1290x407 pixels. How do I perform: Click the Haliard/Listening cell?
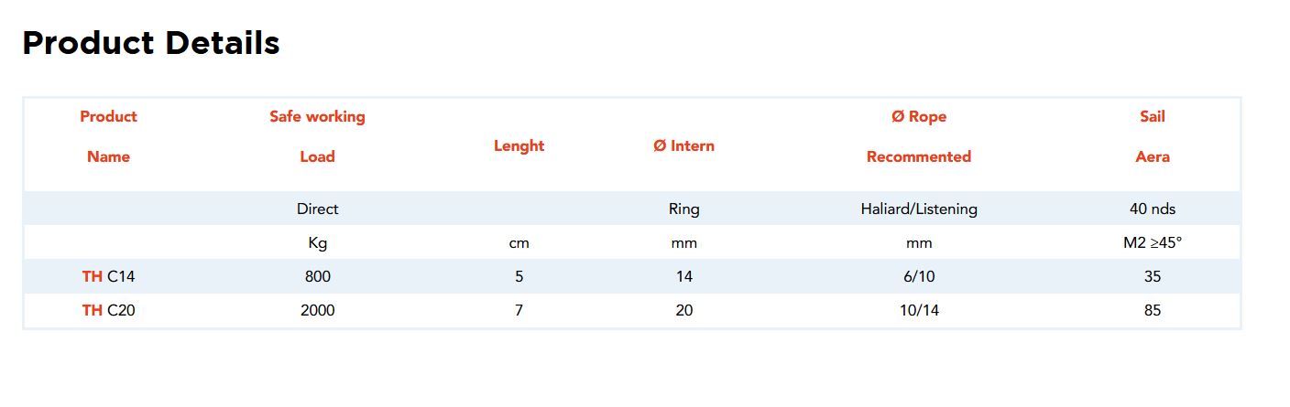click(918, 209)
